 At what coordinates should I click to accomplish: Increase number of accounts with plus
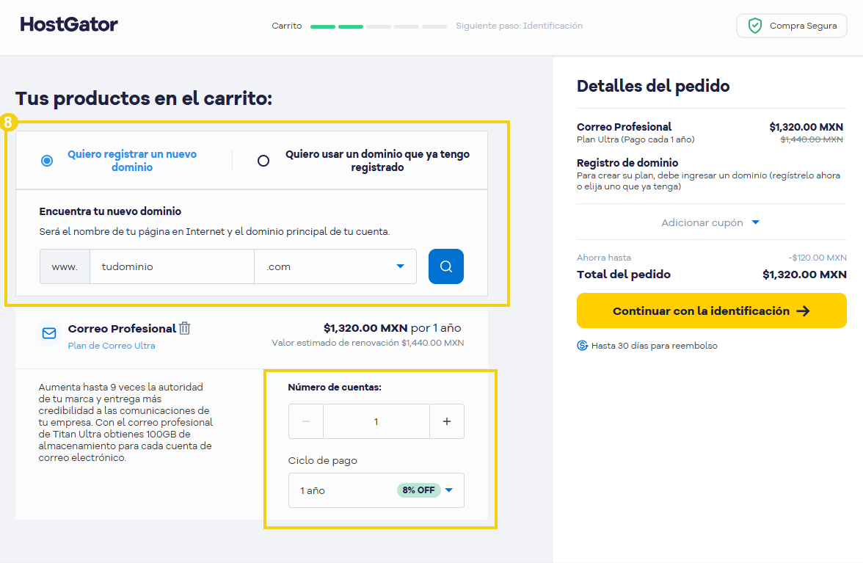point(447,421)
